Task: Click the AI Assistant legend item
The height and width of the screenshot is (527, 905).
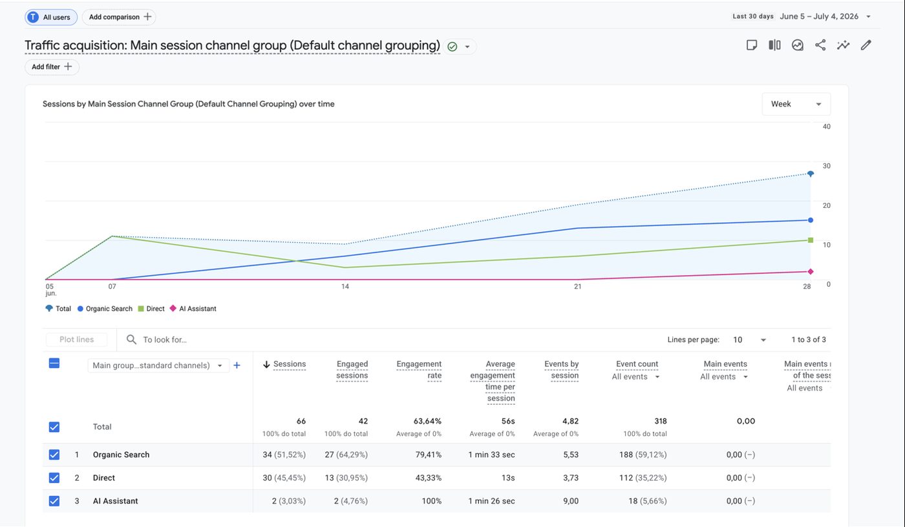Action: pos(193,309)
